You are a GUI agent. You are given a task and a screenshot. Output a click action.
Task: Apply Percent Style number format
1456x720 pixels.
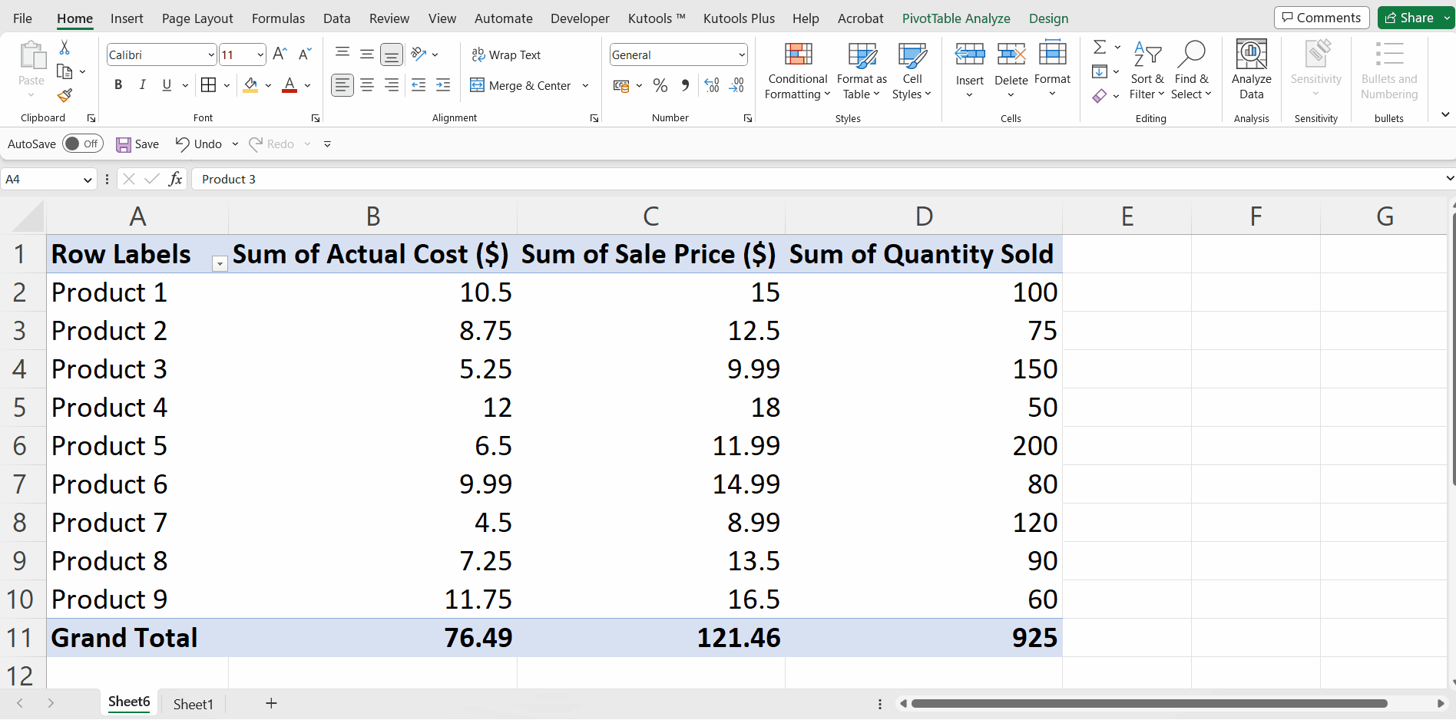coord(660,84)
